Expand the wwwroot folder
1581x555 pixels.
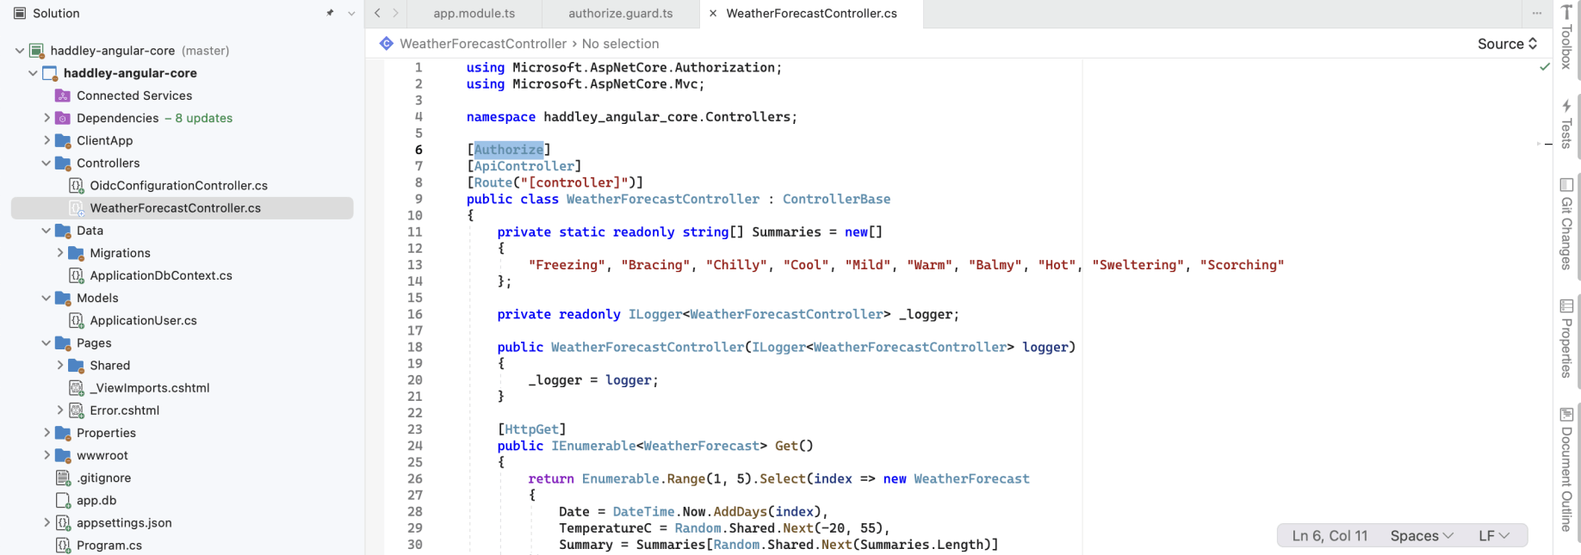click(x=46, y=455)
